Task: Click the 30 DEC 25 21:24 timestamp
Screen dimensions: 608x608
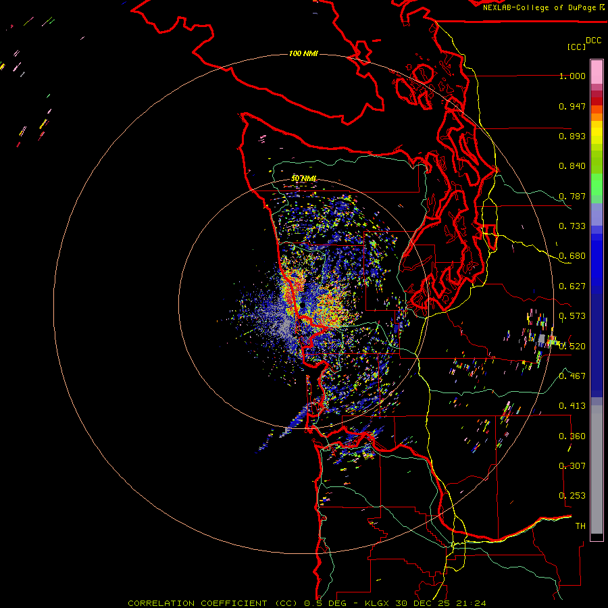Action: click(440, 603)
